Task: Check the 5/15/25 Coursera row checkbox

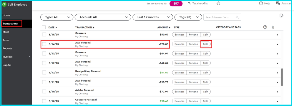Action: coord(44,35)
